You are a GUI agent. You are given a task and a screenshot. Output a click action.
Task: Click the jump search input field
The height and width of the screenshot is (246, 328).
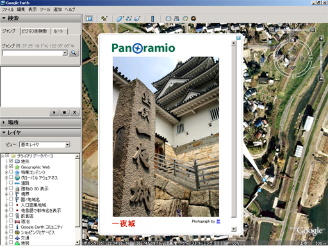point(33,53)
